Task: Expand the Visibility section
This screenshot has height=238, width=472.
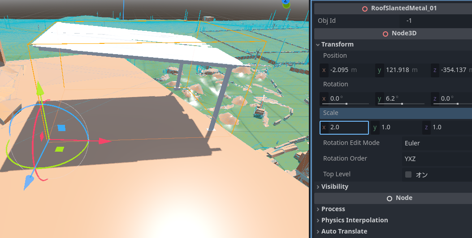Action: pos(318,187)
